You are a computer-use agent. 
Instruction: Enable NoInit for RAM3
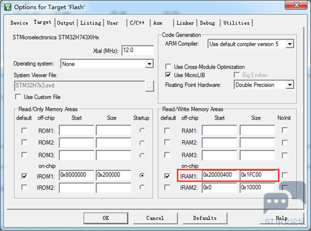coord(284,155)
